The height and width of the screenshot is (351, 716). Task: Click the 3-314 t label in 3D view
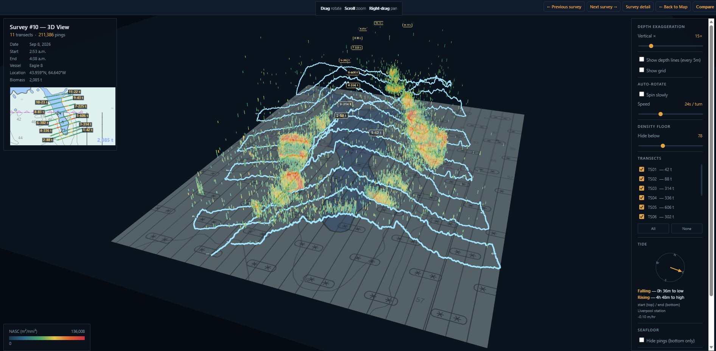click(345, 104)
